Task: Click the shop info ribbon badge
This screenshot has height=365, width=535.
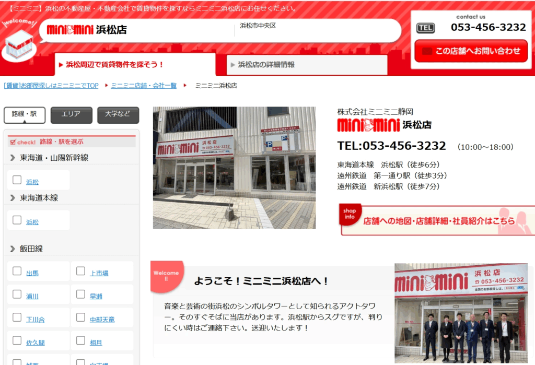Action: 350,214
